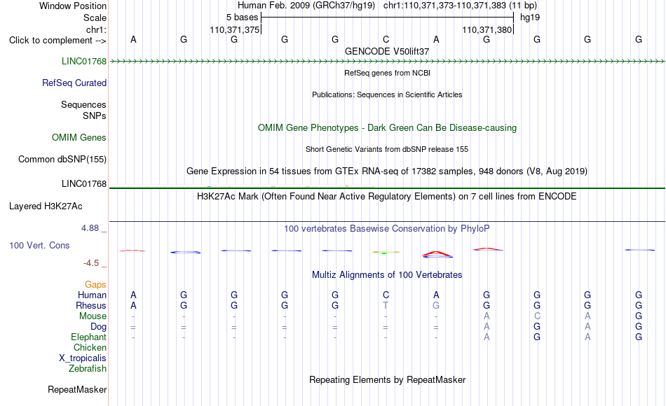Image resolution: width=666 pixels, height=406 pixels.
Task: Click 'Repeating Elements by RepeatMasker' title
Action: click(388, 379)
